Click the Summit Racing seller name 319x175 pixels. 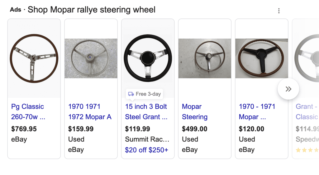[147, 139]
